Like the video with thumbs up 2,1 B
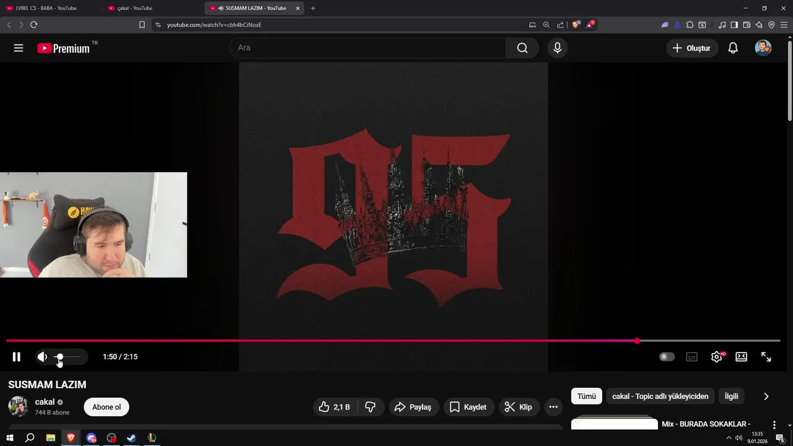This screenshot has width=793, height=446. click(x=334, y=407)
